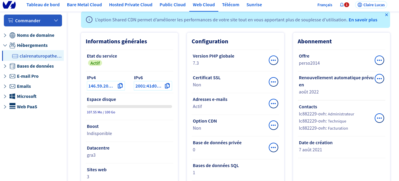Expand Noms de domaine tree section
The image size is (399, 181).
coord(5,35)
